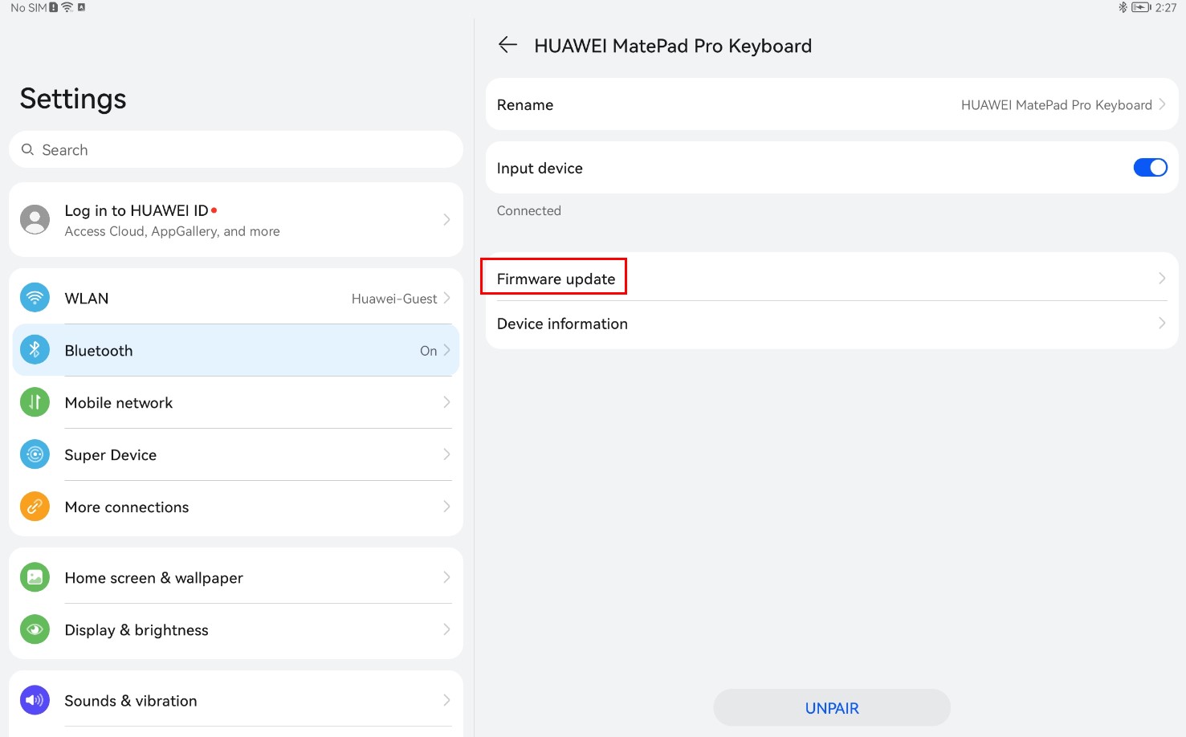Open Sounds & vibration settings
The width and height of the screenshot is (1186, 737).
[236, 700]
